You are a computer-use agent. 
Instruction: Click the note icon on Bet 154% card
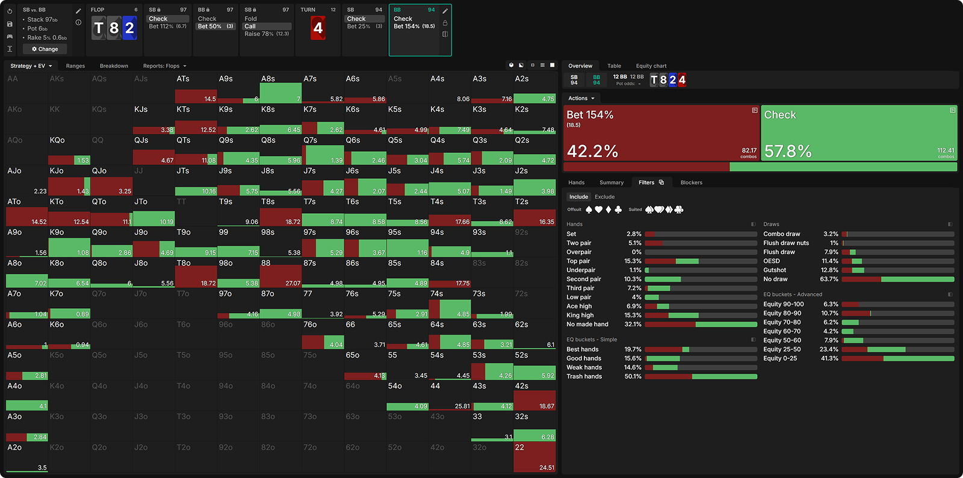pyautogui.click(x=754, y=111)
